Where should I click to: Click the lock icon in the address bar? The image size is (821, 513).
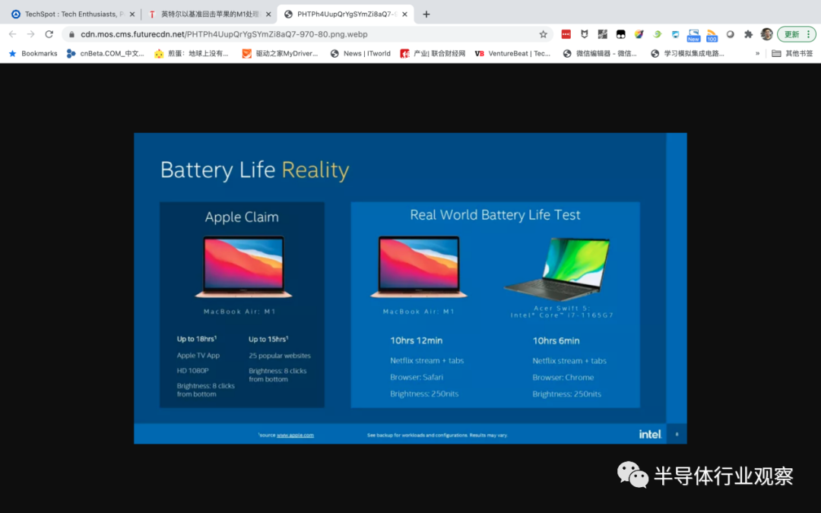[71, 34]
